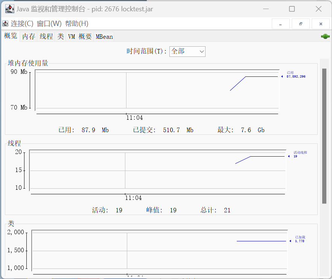This screenshot has height=279, width=332.
Task: Click the 已提交: 510.7 Mb value
Action: 163,130
